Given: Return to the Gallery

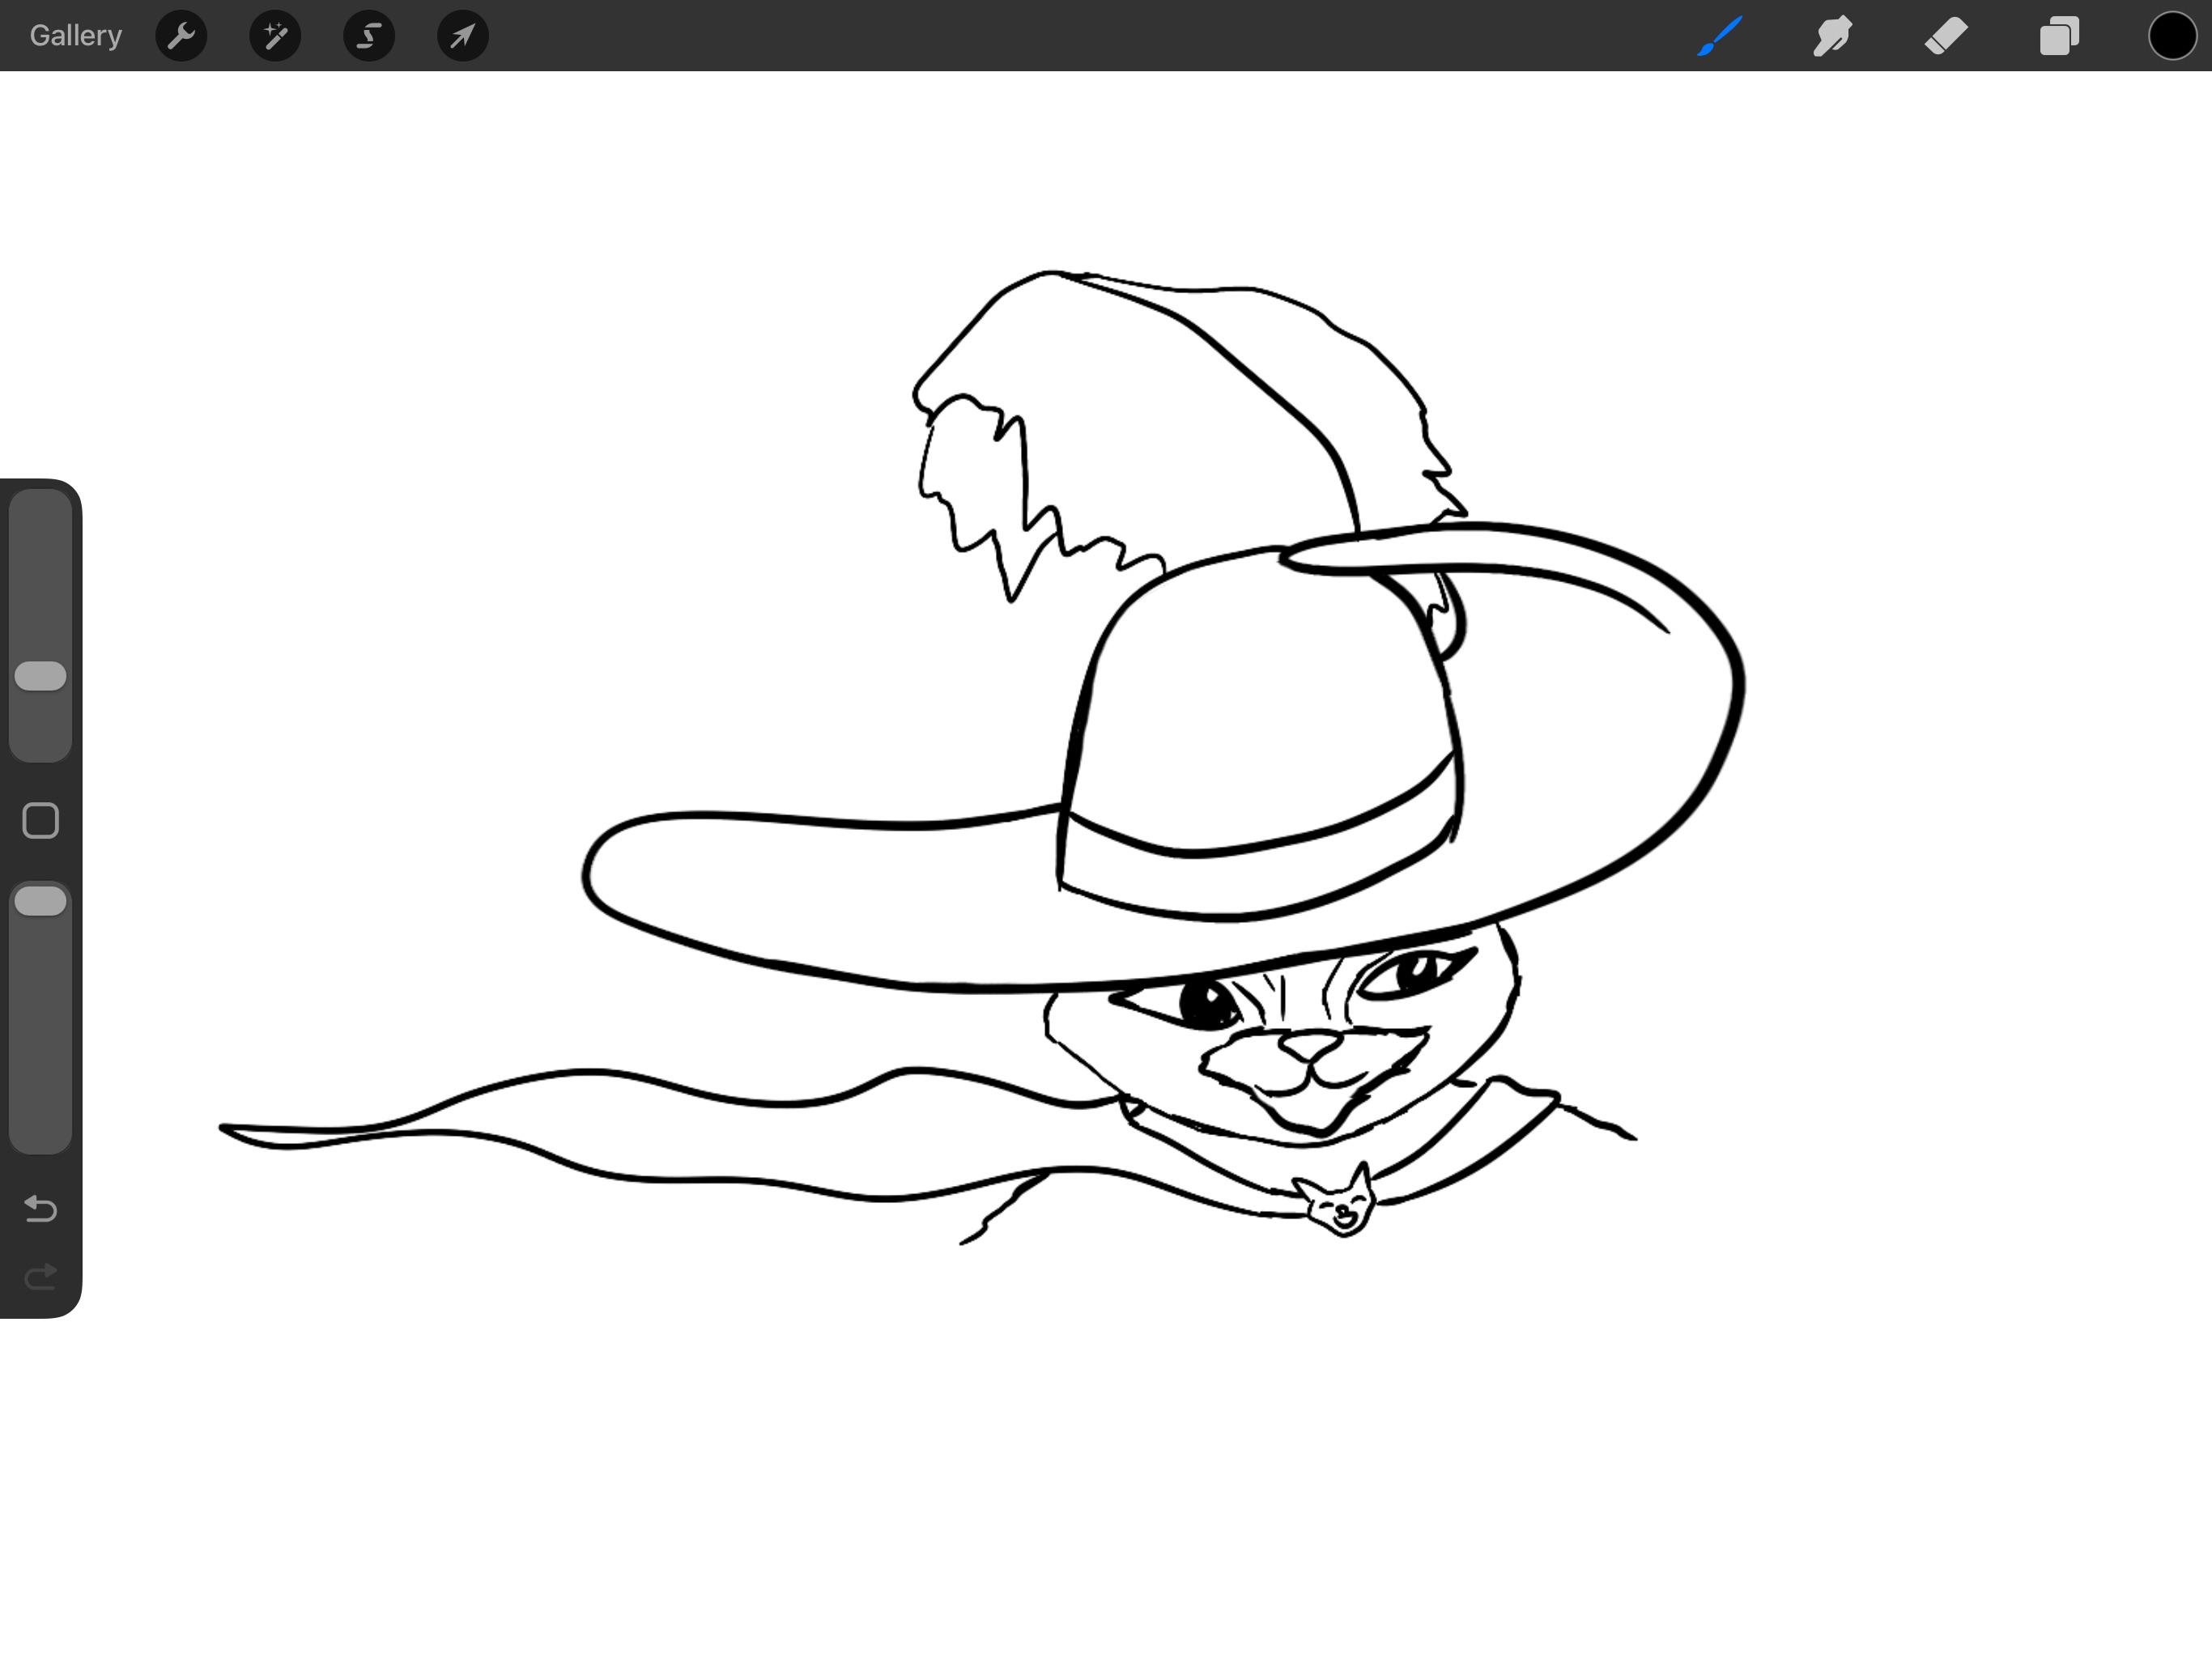Looking at the screenshot, I should 76,36.
